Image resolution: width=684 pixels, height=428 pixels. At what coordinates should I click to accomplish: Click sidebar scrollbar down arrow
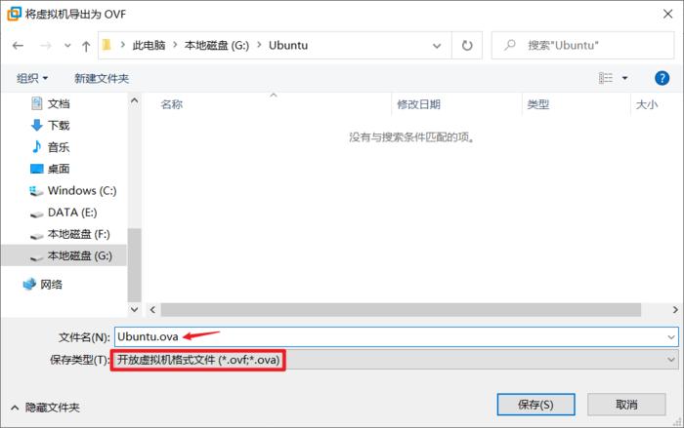(135, 310)
